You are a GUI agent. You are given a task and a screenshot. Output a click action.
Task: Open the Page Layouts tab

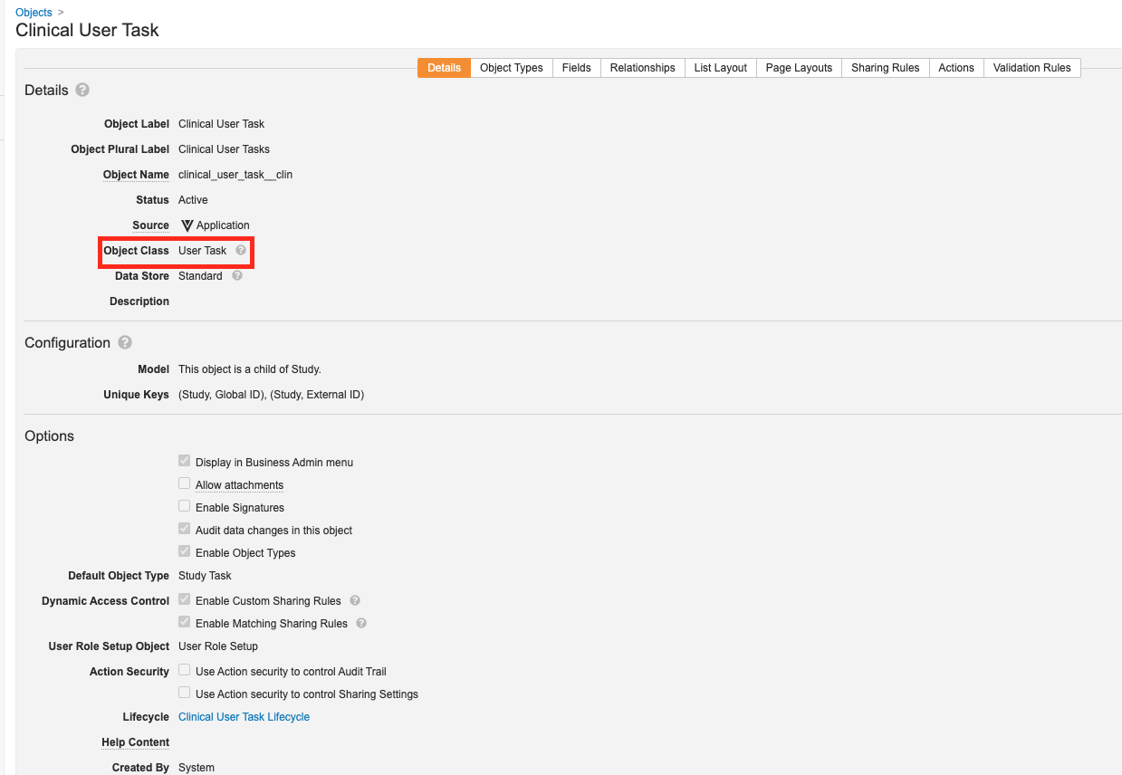point(799,68)
